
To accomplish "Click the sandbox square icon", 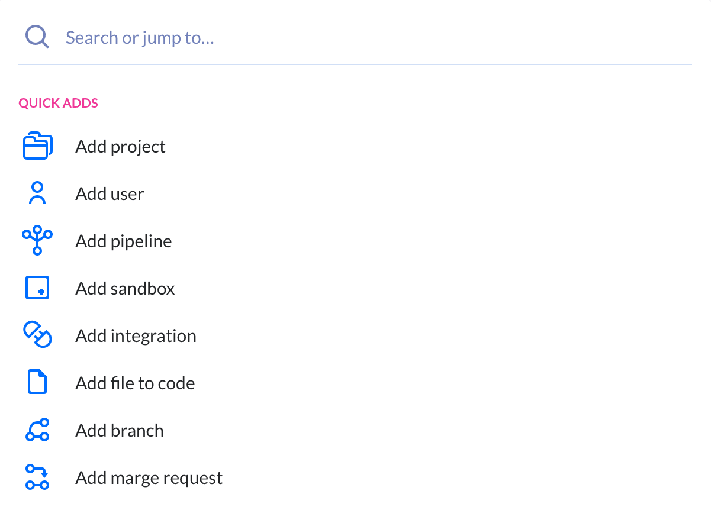I will click(x=37, y=288).
